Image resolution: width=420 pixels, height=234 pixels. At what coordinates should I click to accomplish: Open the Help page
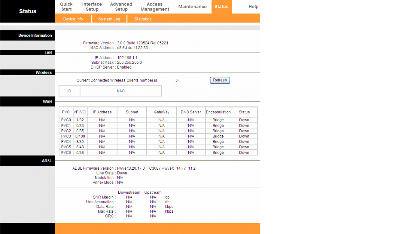click(253, 7)
